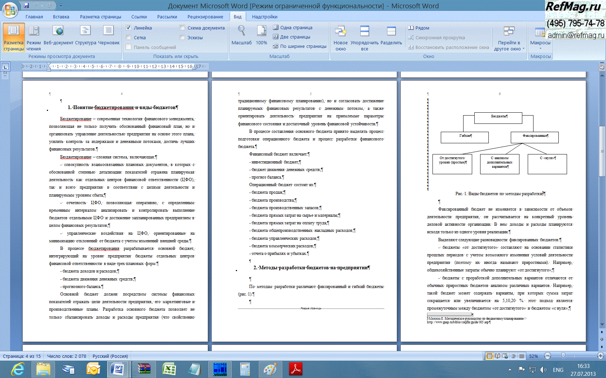The height and width of the screenshot is (378, 606).
Task: Open Excel from the Windows taskbar
Action: (169, 369)
